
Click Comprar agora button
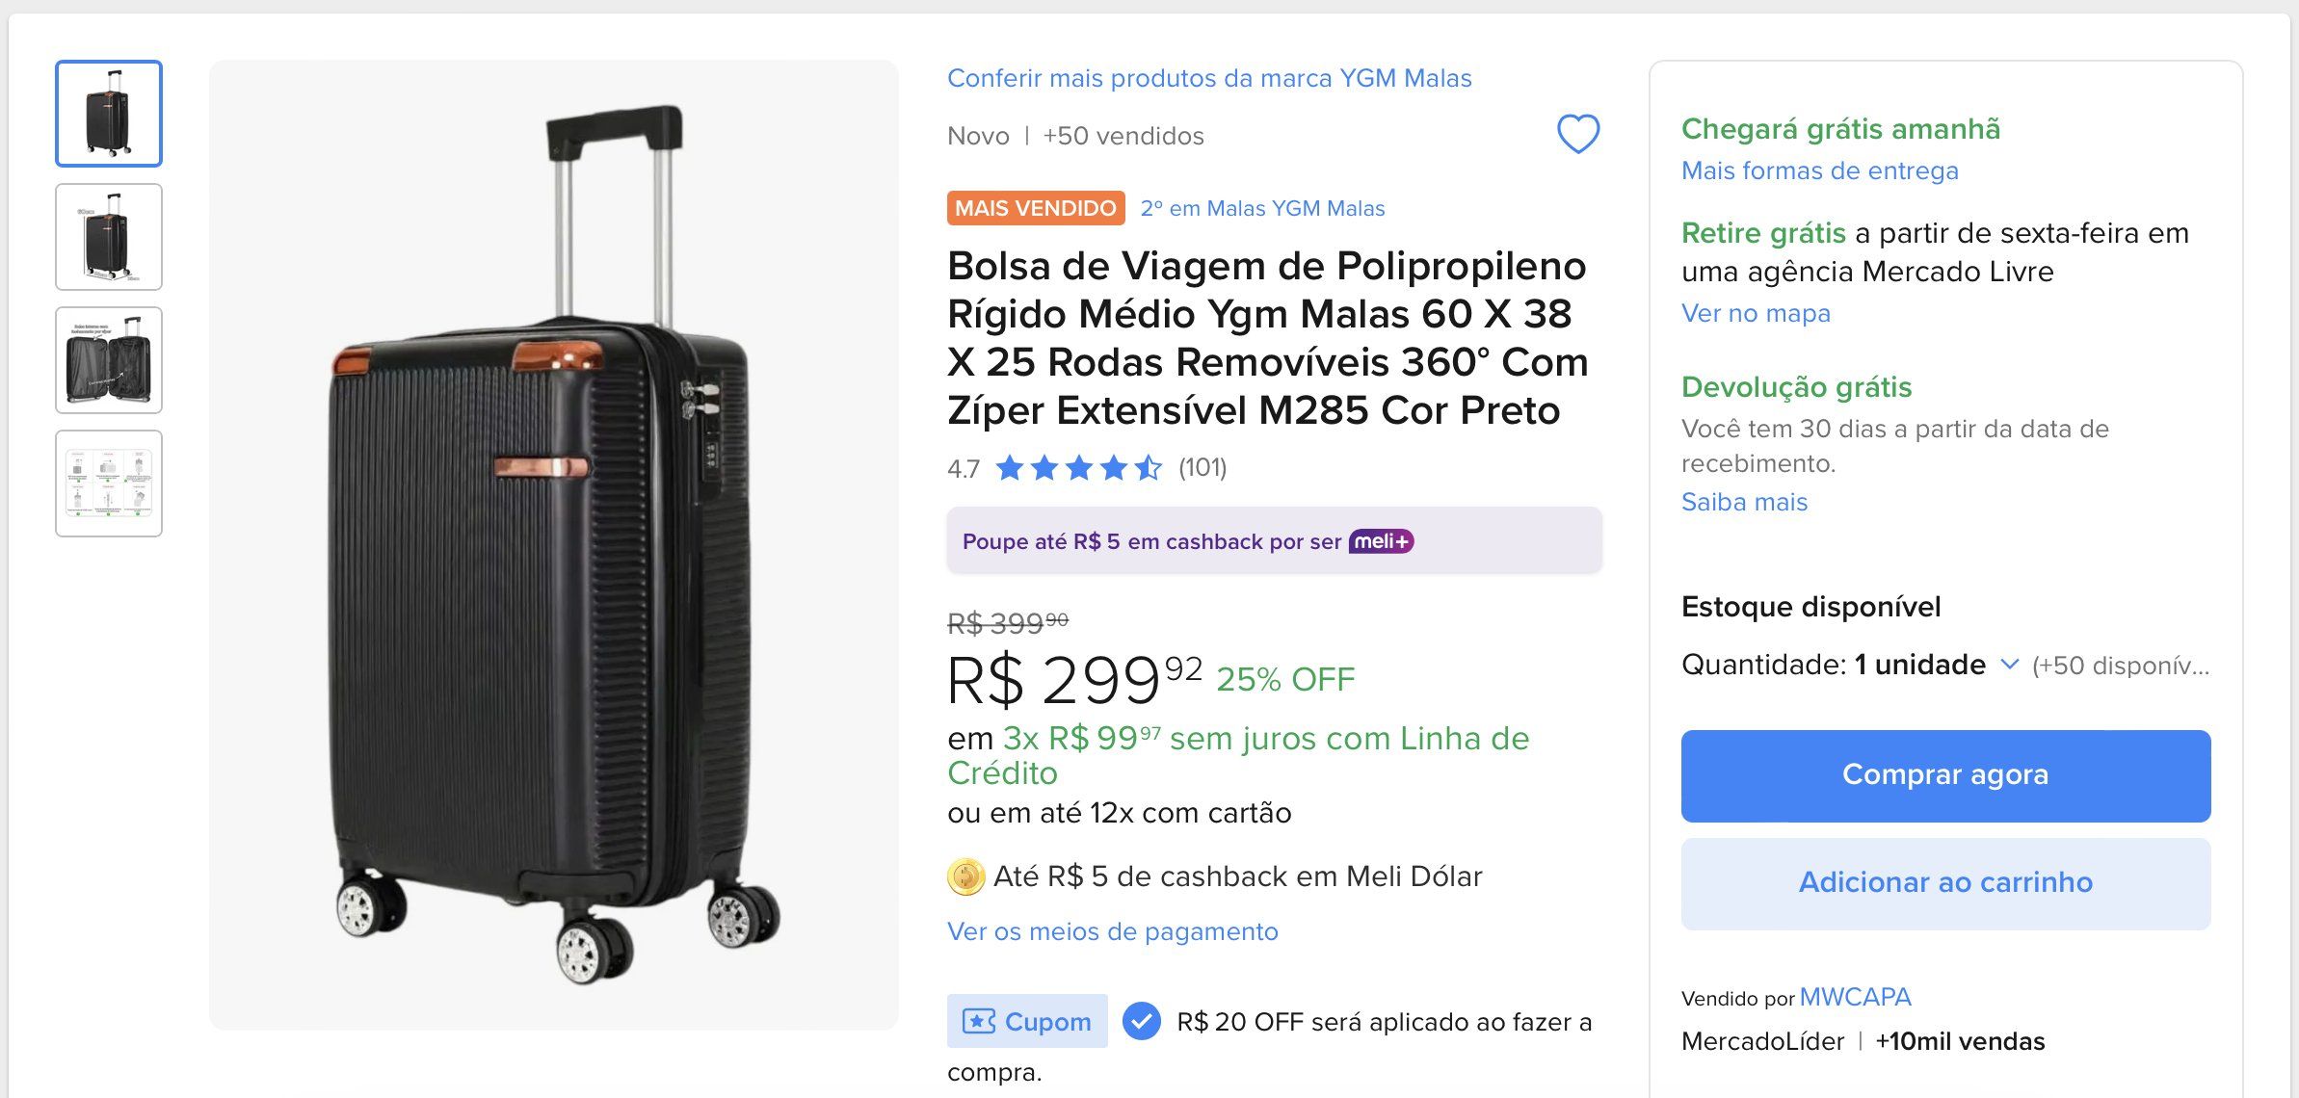[x=1945, y=776]
